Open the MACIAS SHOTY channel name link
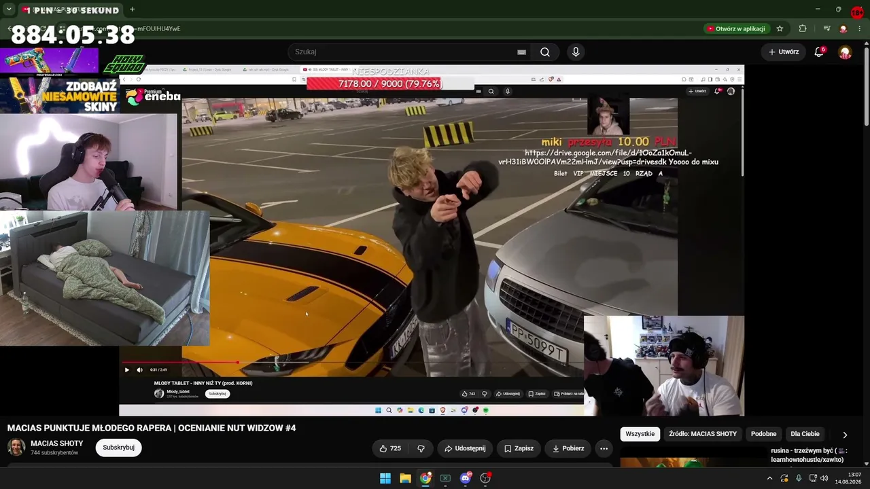Viewport: 870px width, 489px height. click(57, 443)
